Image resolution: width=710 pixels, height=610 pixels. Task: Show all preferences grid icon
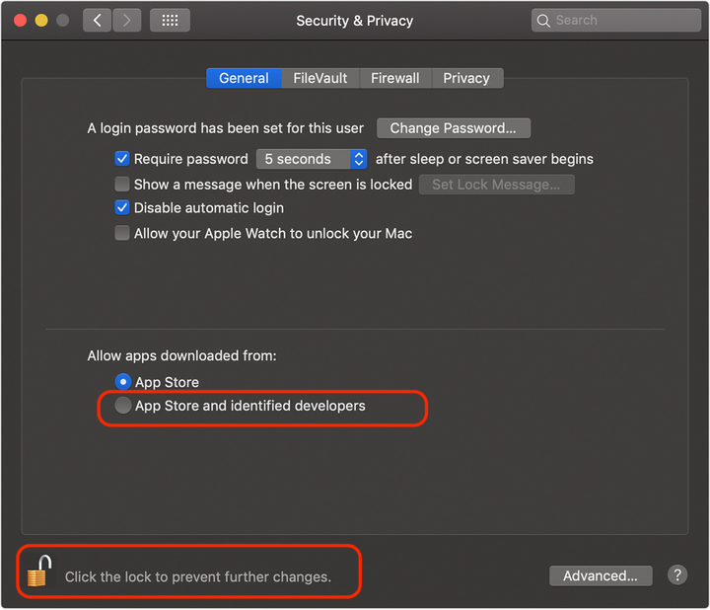coord(170,21)
